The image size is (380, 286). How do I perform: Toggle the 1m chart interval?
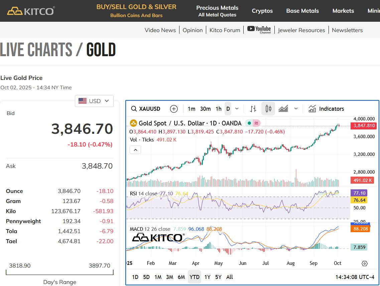[x=192, y=109]
